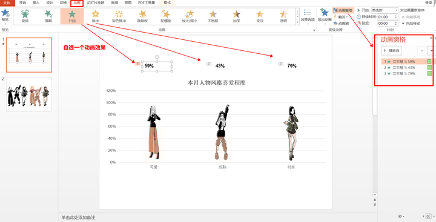Screen dimensions: 436x222
Task: Switch to the 插入 Insert tab
Action: click(36, 3)
